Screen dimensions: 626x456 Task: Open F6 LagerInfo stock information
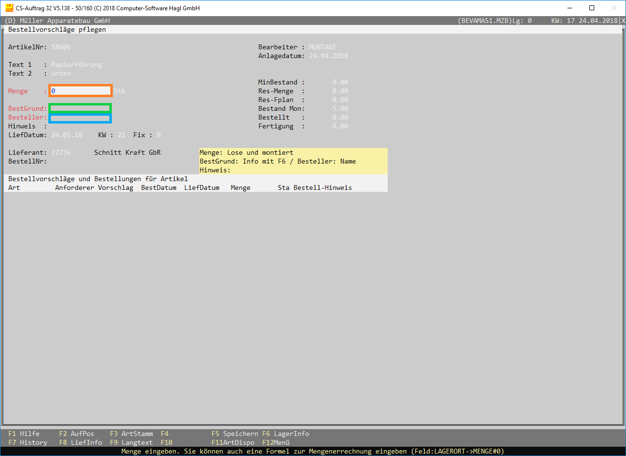pyautogui.click(x=286, y=434)
